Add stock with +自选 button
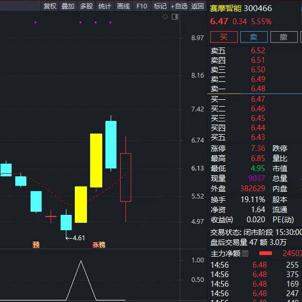The height and width of the screenshot is (302, 302). 179,6
